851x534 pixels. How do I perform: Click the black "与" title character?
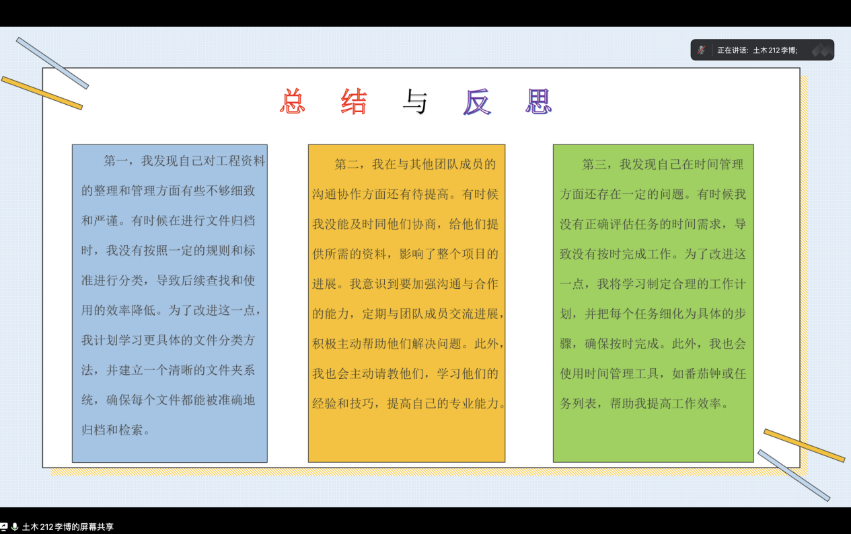click(415, 102)
